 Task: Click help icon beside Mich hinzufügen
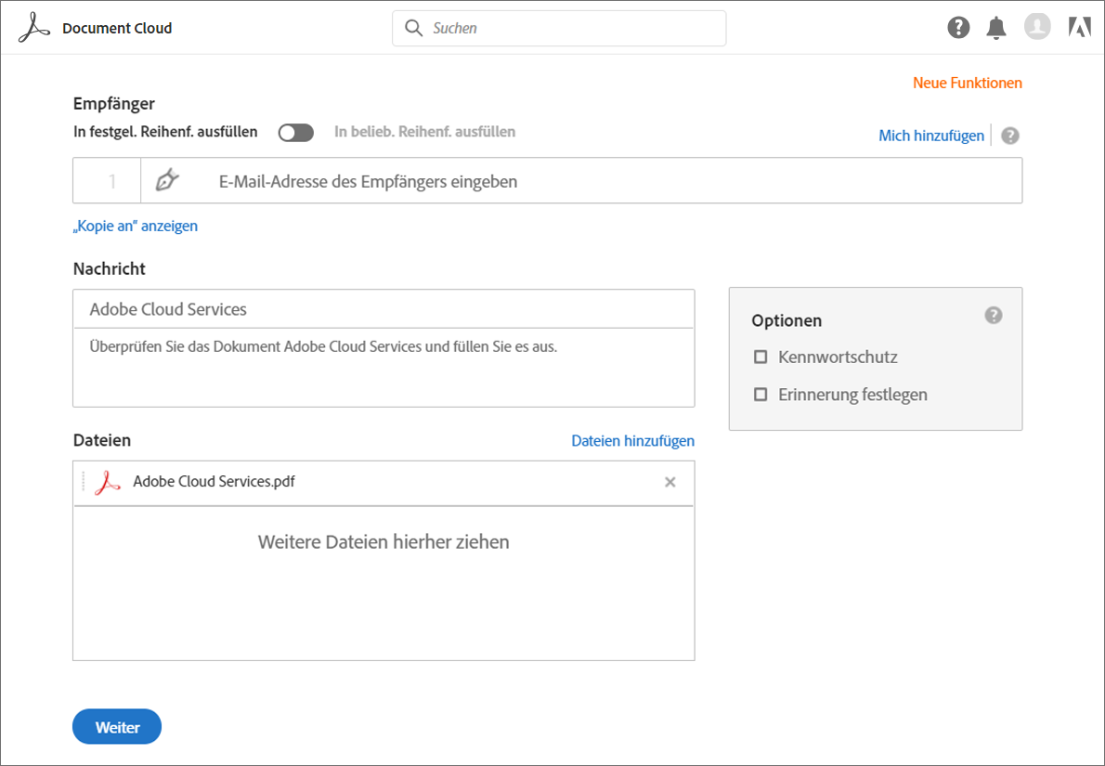[1010, 136]
